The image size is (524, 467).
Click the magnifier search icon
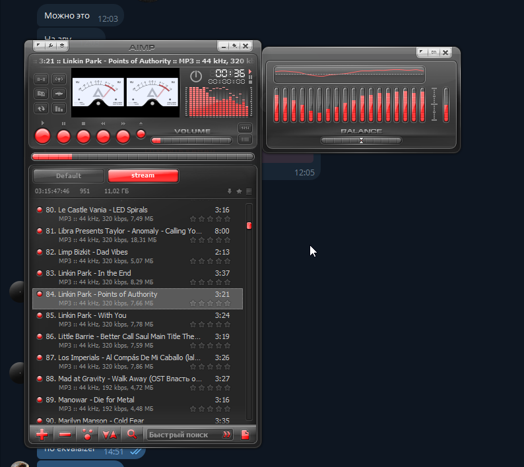tap(132, 434)
